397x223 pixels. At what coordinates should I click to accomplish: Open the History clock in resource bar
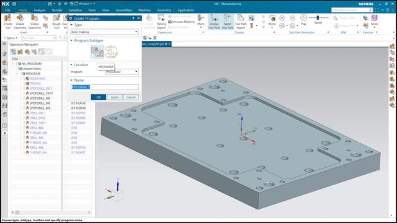4,125
